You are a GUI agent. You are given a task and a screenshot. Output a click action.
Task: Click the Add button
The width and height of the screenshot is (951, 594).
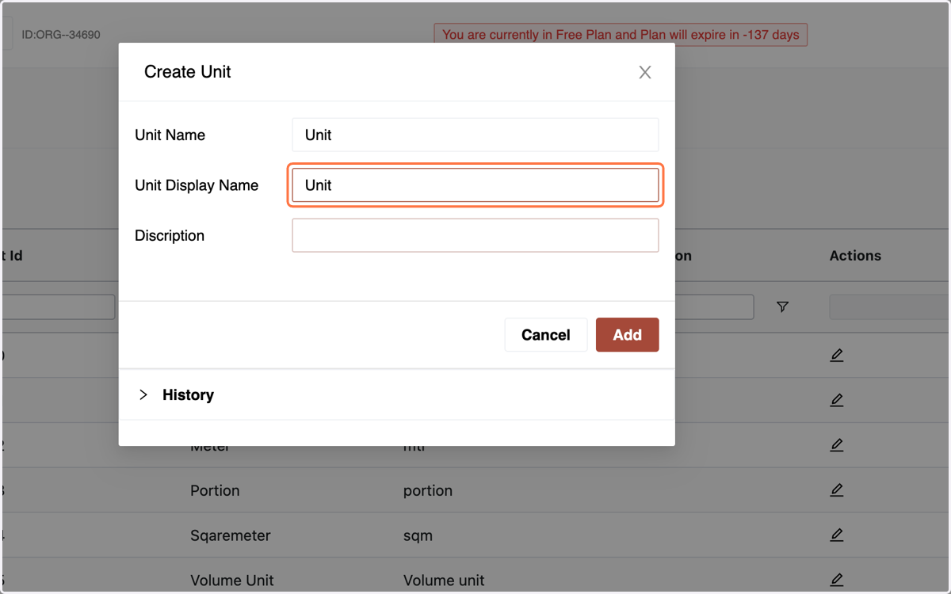(x=627, y=335)
